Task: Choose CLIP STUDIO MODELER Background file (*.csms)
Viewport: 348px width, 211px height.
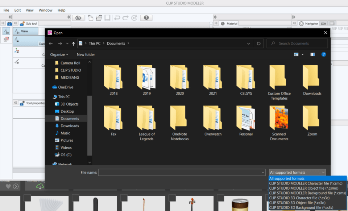Action: point(308,193)
